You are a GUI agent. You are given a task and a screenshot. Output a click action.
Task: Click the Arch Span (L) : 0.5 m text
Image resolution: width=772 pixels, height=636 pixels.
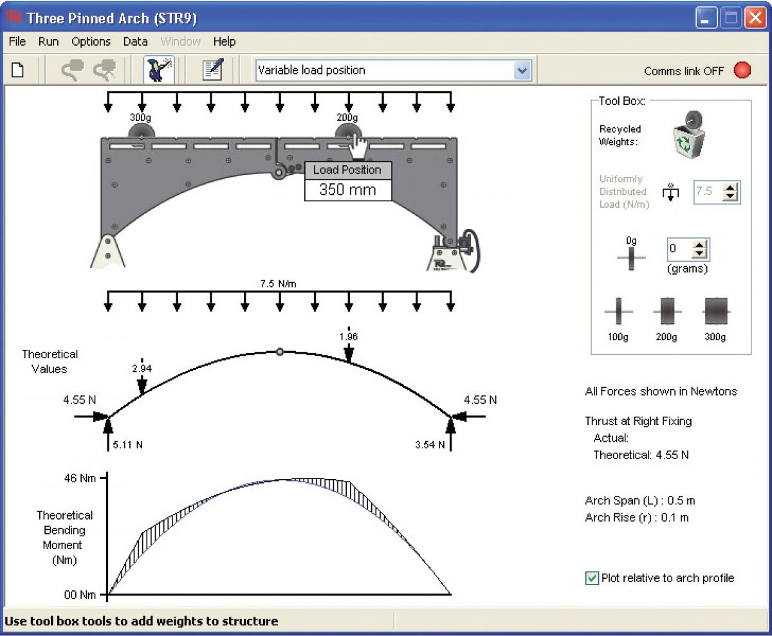click(640, 500)
